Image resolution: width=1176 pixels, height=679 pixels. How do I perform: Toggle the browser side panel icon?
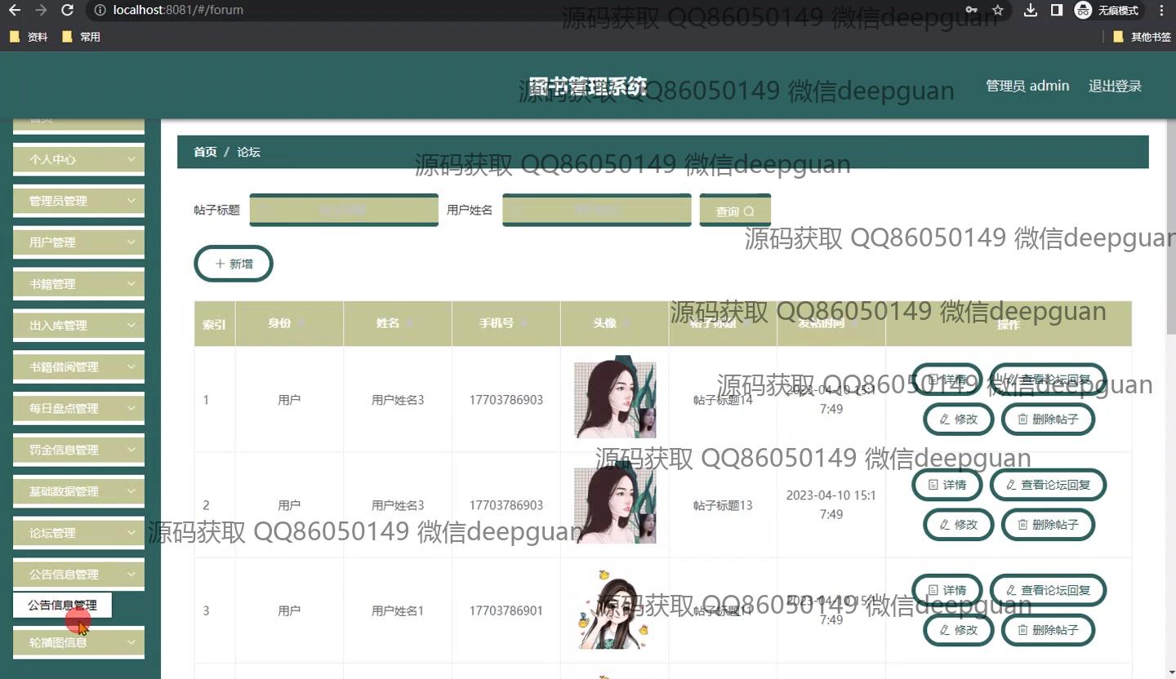pos(1057,11)
